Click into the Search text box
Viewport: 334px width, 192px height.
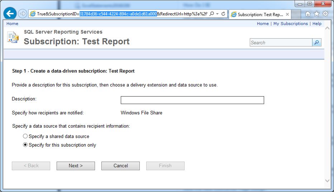(x=281, y=43)
